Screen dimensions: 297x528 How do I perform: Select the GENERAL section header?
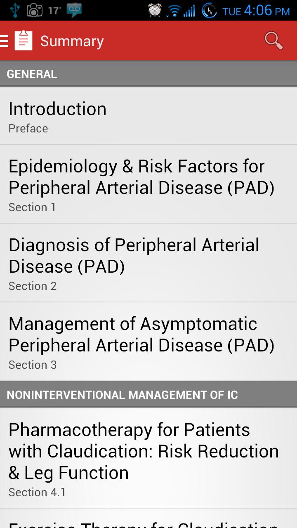[148, 74]
